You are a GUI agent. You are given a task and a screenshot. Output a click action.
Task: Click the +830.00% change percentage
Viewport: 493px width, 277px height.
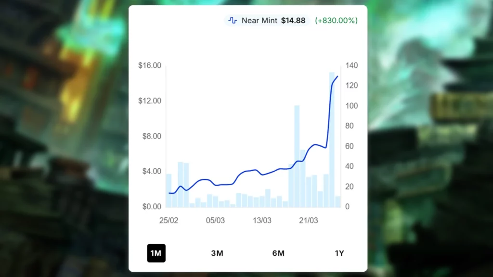pyautogui.click(x=336, y=21)
